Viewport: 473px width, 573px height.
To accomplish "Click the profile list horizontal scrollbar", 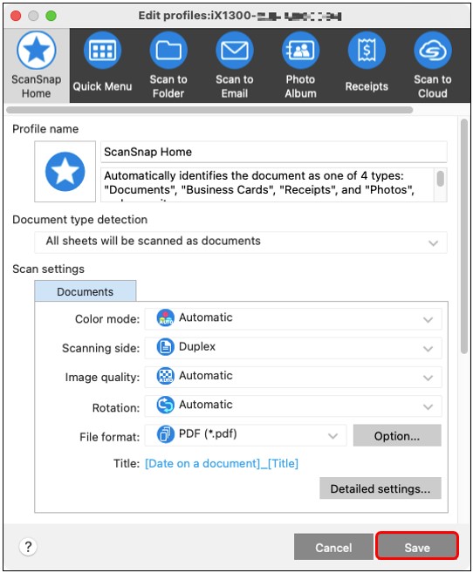I will (x=209, y=110).
